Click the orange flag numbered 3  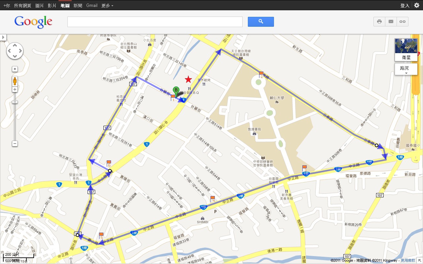tap(304, 169)
